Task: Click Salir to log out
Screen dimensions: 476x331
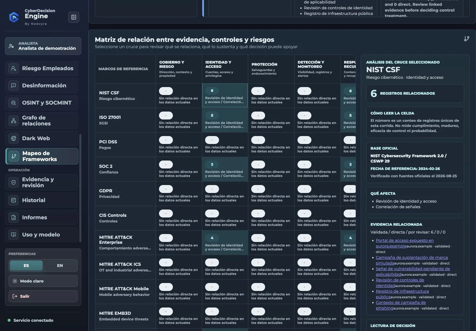Action: [43, 296]
